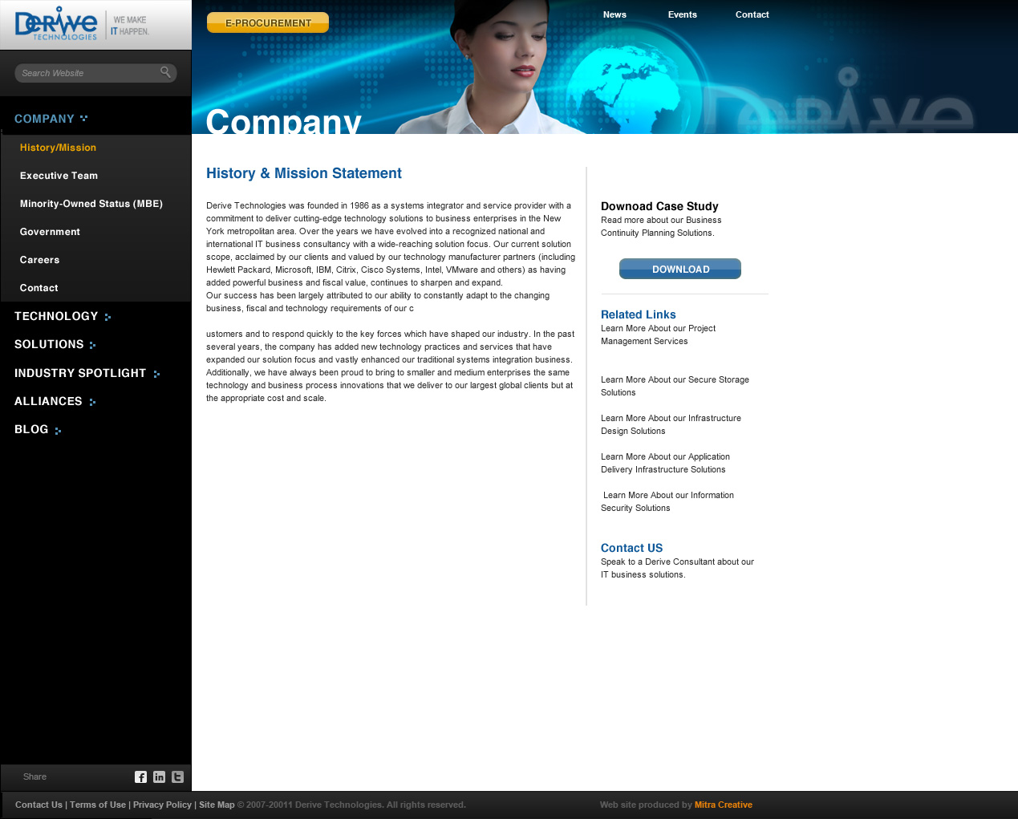The width and height of the screenshot is (1018, 819).
Task: Open the Privacy Policy footer link
Action: tap(162, 805)
